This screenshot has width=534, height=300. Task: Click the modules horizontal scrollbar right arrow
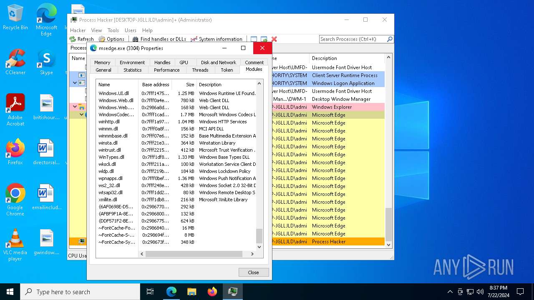[x=252, y=254]
